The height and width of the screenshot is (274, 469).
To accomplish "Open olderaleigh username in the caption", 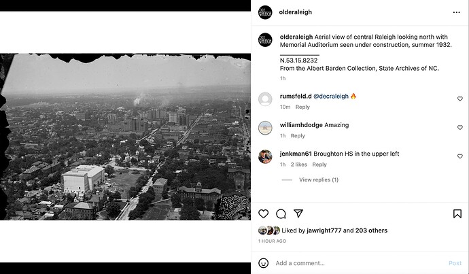I will coord(296,37).
